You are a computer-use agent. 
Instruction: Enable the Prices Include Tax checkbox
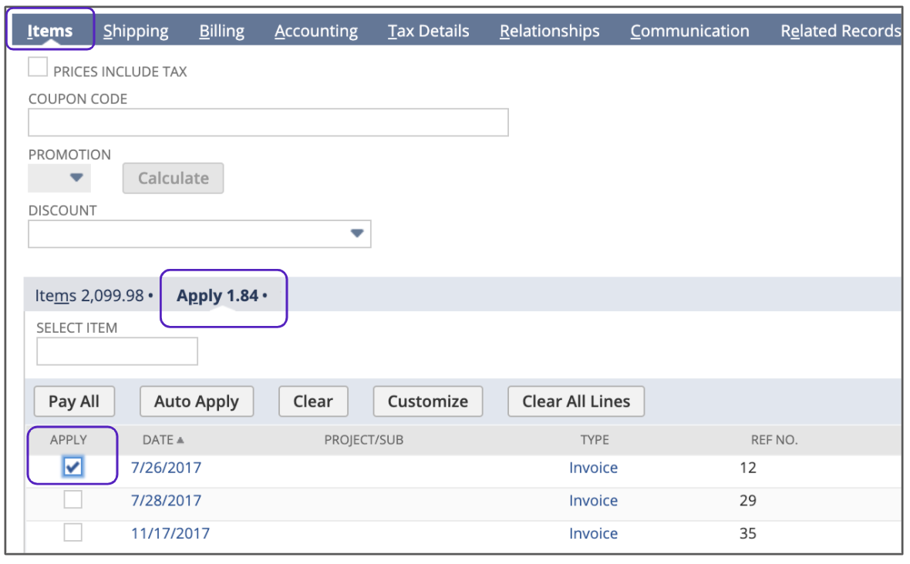point(38,68)
